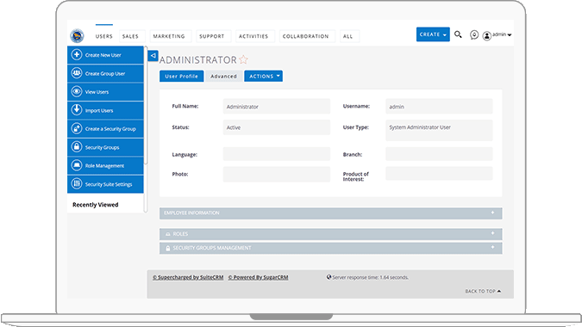Screen dimensions: 582x327
Task: Expand the Security Groups Management panel
Action: (x=331, y=248)
